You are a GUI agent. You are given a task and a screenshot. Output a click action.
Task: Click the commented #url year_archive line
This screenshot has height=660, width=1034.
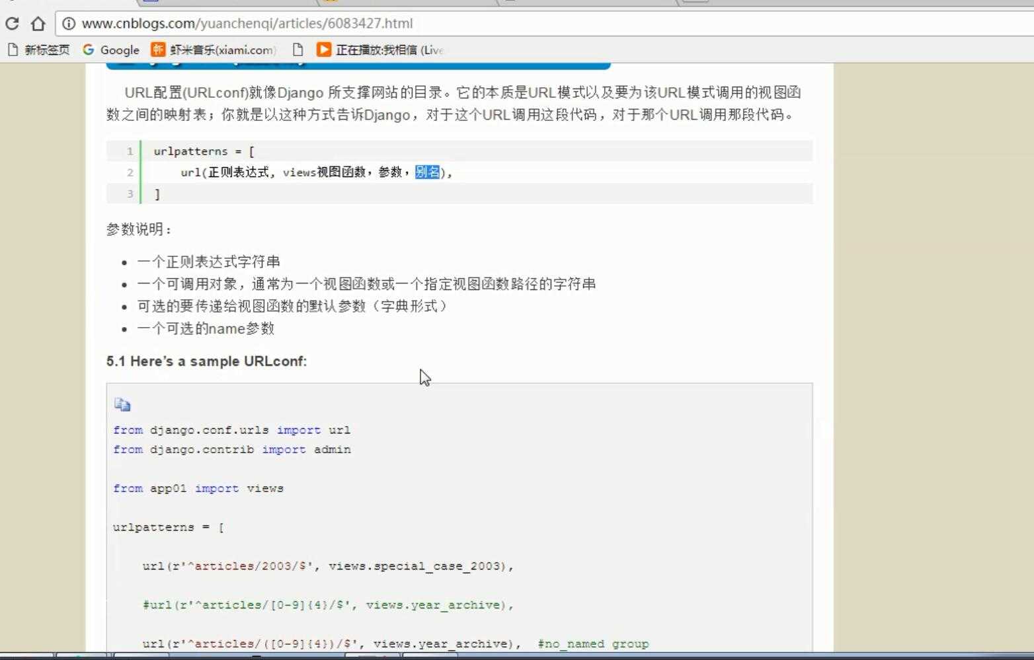click(x=328, y=605)
